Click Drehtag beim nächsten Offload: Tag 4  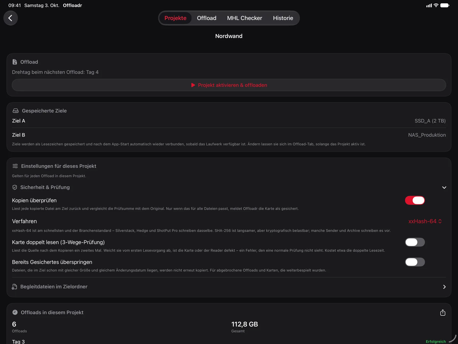click(55, 72)
